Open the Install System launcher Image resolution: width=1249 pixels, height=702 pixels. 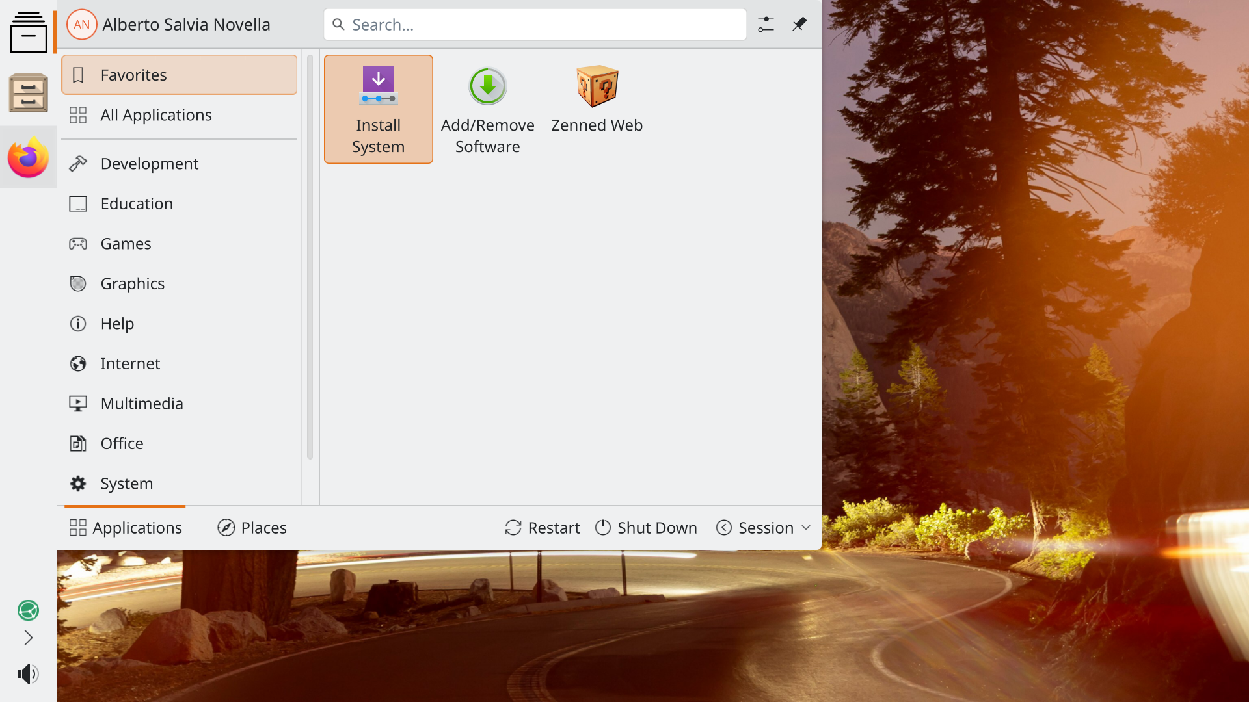[x=378, y=109]
